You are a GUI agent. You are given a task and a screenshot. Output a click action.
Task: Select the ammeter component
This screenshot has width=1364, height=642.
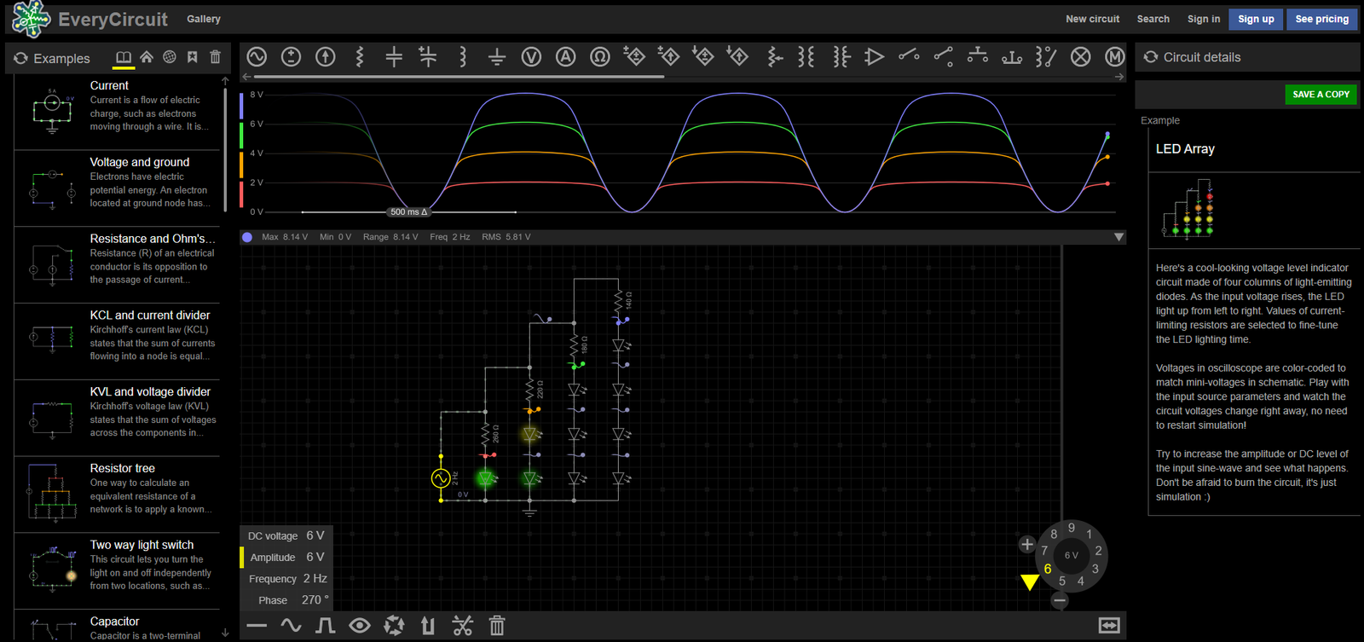tap(565, 57)
